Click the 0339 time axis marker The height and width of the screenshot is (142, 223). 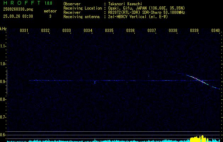(x=194, y=30)
